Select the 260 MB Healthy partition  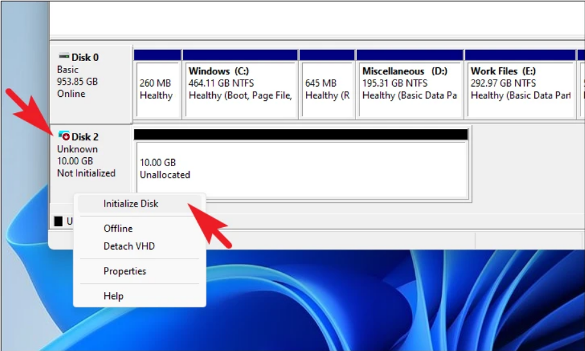[x=157, y=90]
